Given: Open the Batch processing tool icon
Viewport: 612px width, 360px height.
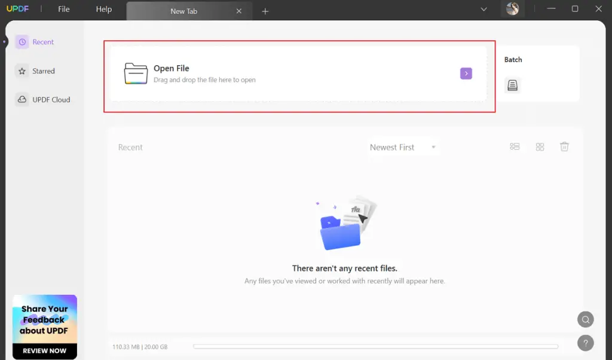Looking at the screenshot, I should pos(512,85).
